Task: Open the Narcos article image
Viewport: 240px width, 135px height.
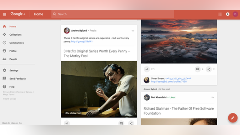Action: pos(99,89)
